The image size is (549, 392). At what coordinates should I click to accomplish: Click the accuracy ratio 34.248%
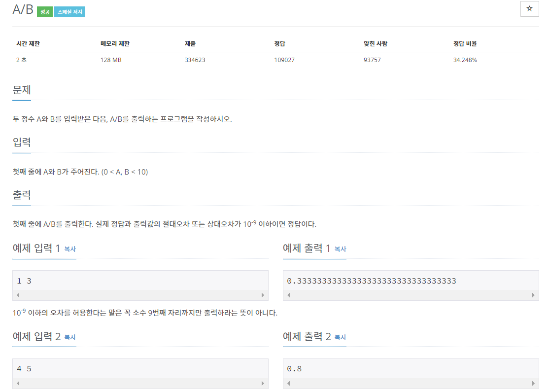tap(465, 60)
